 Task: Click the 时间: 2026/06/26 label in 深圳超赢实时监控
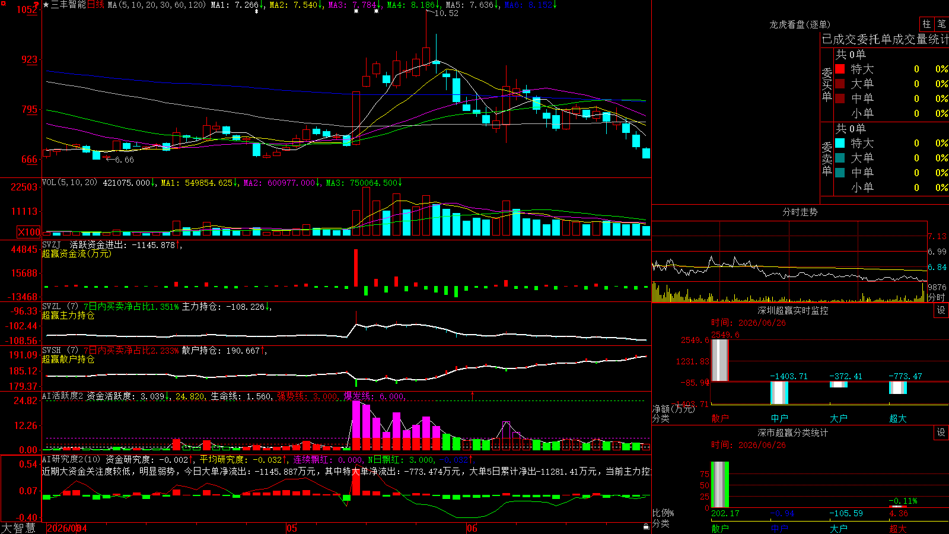(x=749, y=323)
